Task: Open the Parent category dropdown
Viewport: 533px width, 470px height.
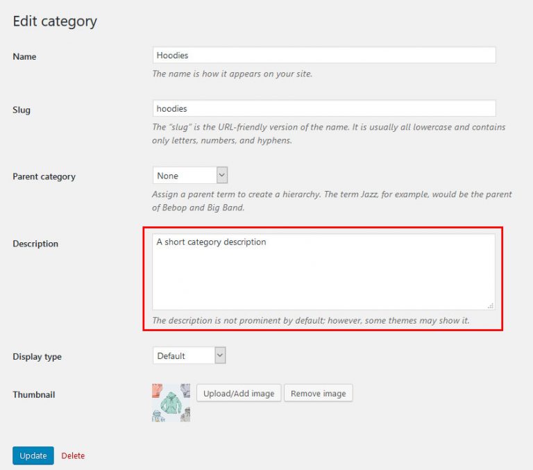Action: (x=190, y=176)
